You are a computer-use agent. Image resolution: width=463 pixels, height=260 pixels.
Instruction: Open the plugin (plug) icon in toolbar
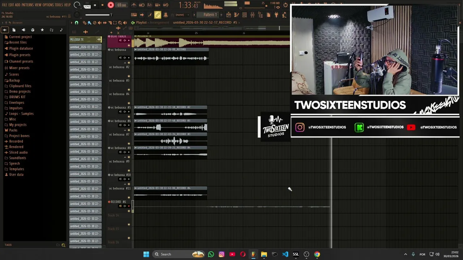tap(276, 15)
